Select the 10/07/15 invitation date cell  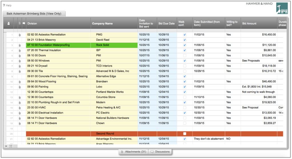147,55
